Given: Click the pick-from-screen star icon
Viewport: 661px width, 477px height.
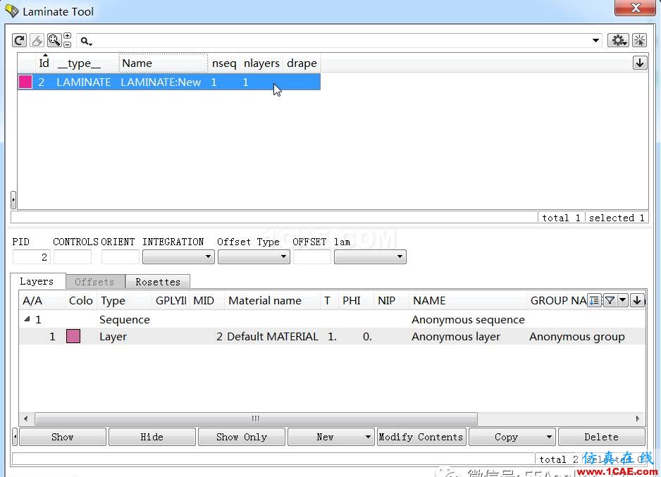Looking at the screenshot, I should click(639, 40).
